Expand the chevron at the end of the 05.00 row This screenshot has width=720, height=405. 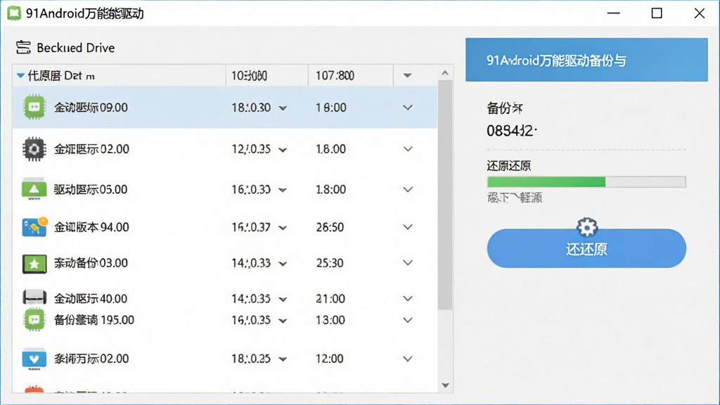point(408,189)
